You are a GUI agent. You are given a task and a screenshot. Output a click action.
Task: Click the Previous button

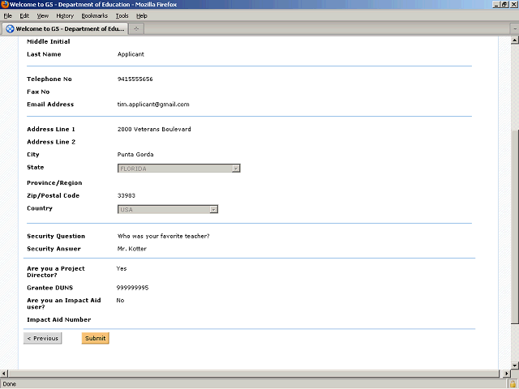pos(43,338)
